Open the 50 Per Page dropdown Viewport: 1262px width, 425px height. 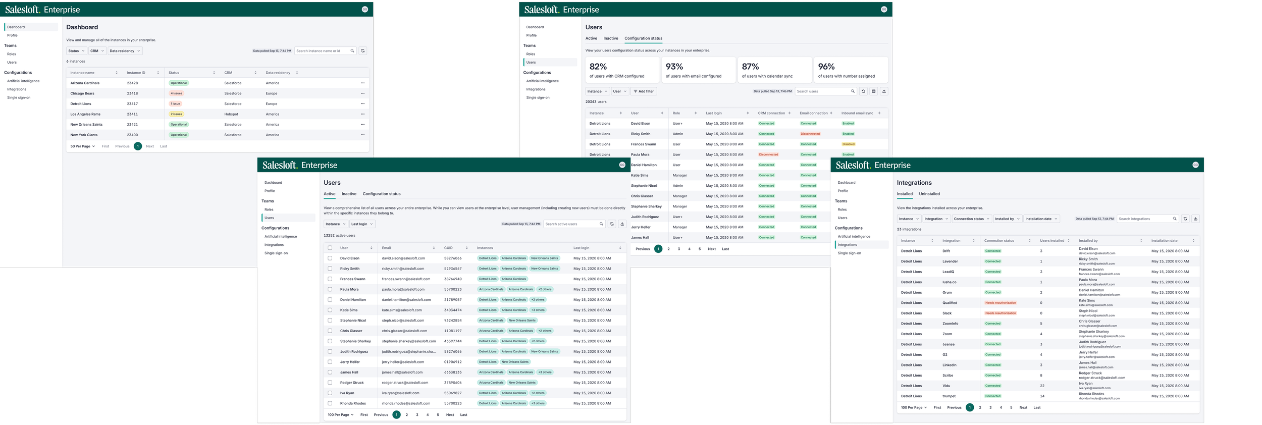pos(82,146)
